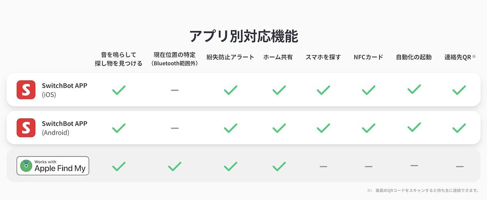Click the Apple Find My home-sharing checkmark
Image resolution: width=487 pixels, height=200 pixels.
[279, 166]
